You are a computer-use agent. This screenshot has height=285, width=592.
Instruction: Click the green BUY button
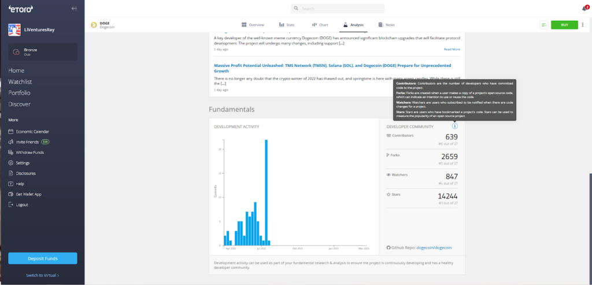564,25
